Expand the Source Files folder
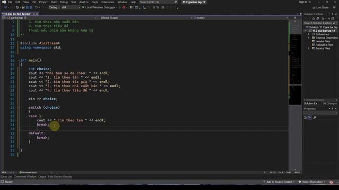The image size is (339, 190). (309, 48)
